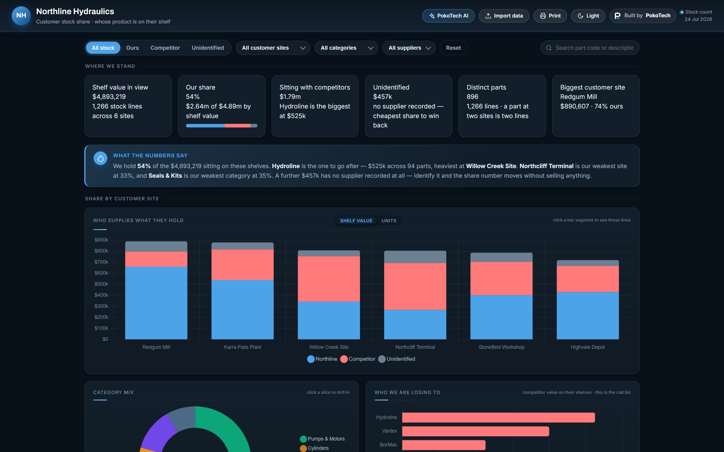Toggle Unidentified legend marker
The width and height of the screenshot is (724, 452).
click(382, 359)
